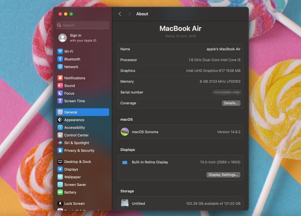Click 1.6 GHz Dual-Core Intel Core i5
The image size is (301, 216).
pos(214,60)
